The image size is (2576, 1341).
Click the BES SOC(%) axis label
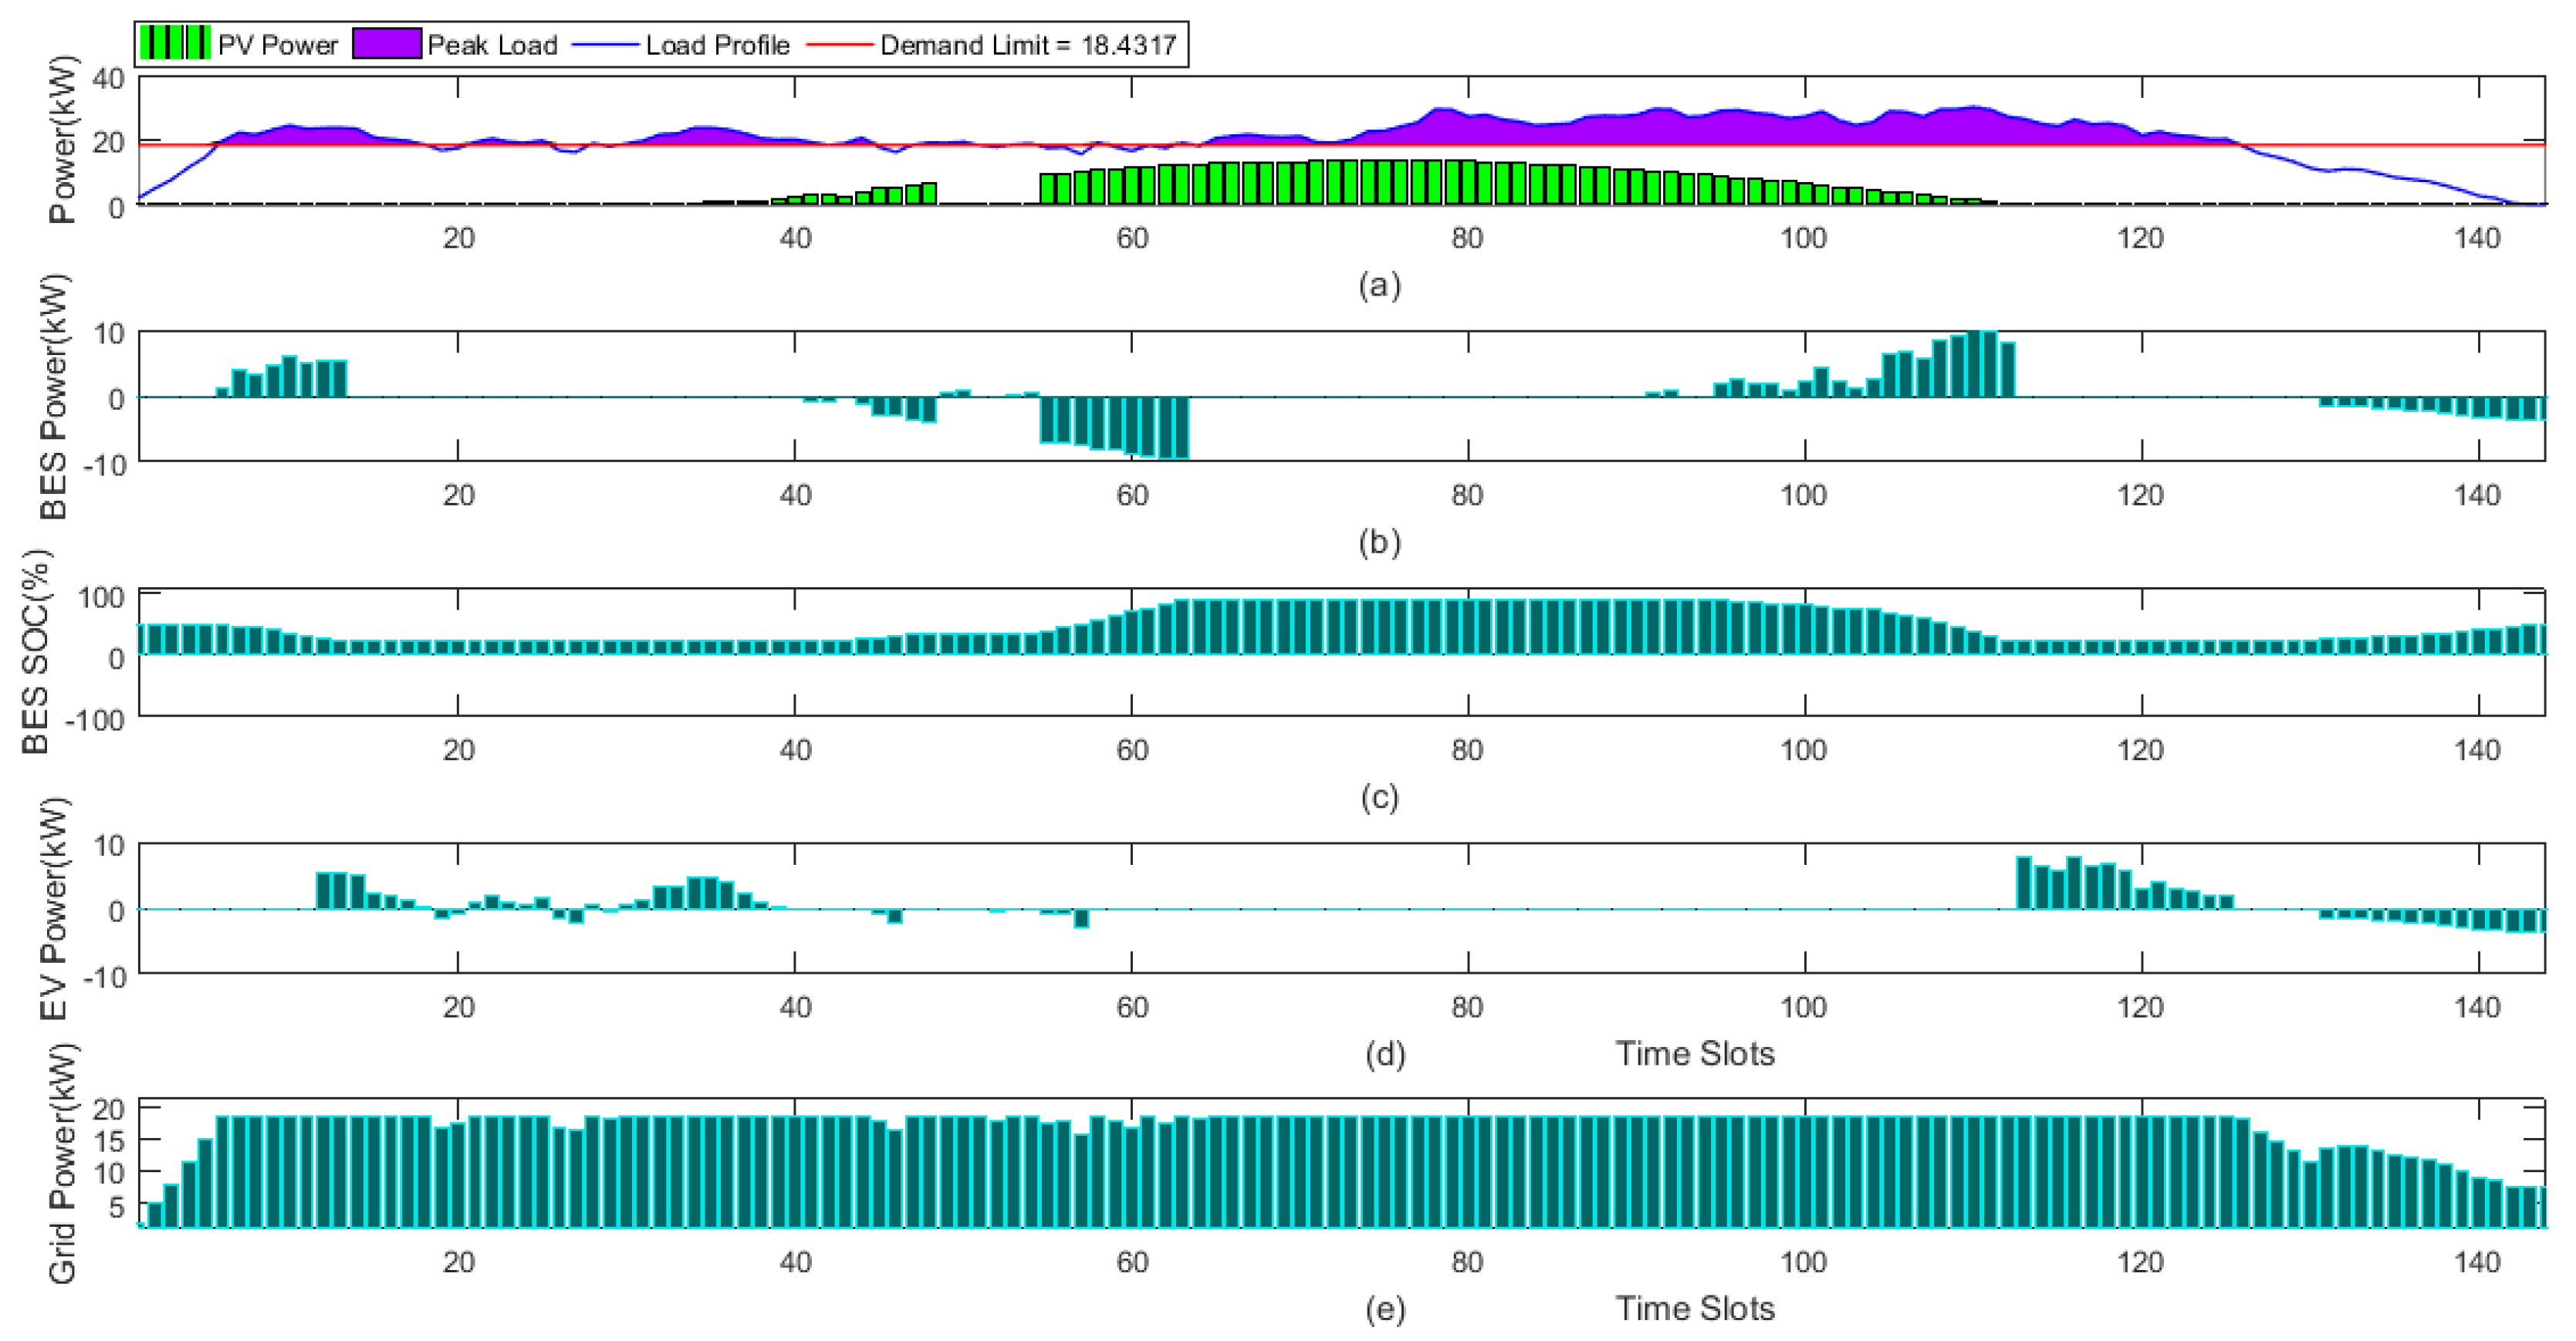pos(36,652)
